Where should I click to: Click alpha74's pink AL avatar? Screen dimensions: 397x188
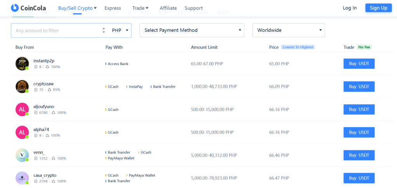(22, 132)
